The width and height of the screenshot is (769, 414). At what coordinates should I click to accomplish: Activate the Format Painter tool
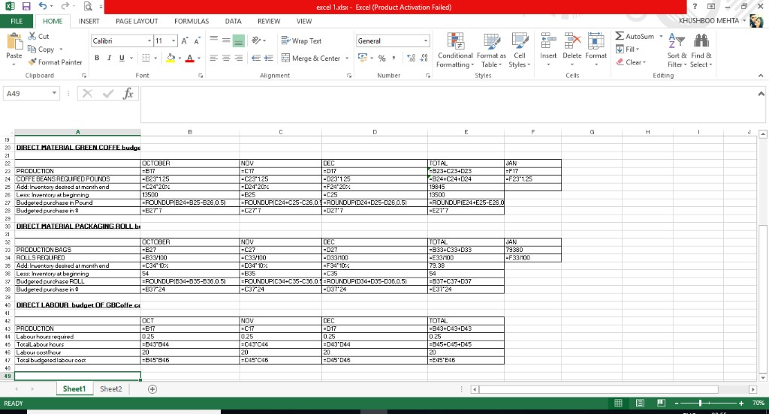point(55,62)
